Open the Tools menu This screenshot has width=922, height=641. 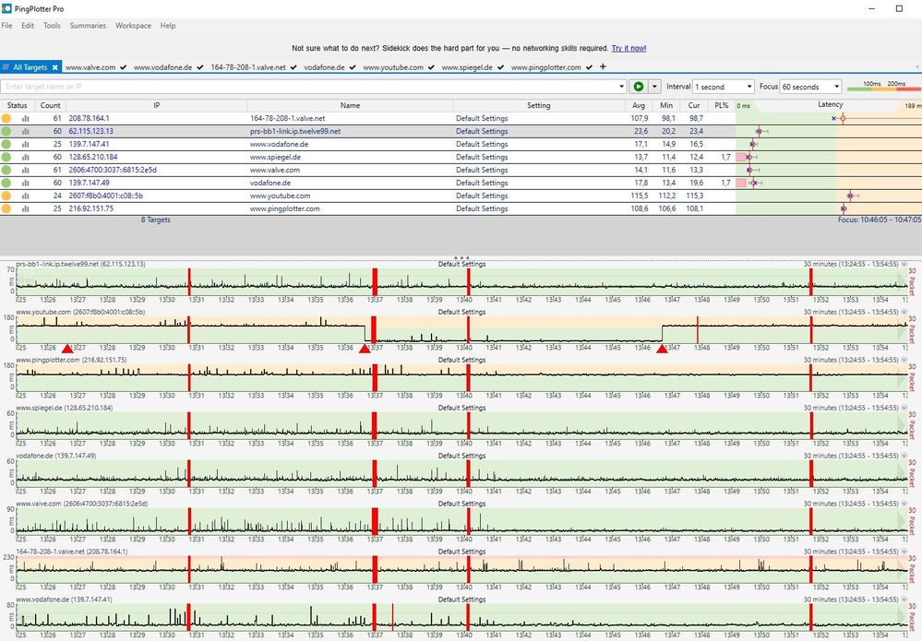52,26
